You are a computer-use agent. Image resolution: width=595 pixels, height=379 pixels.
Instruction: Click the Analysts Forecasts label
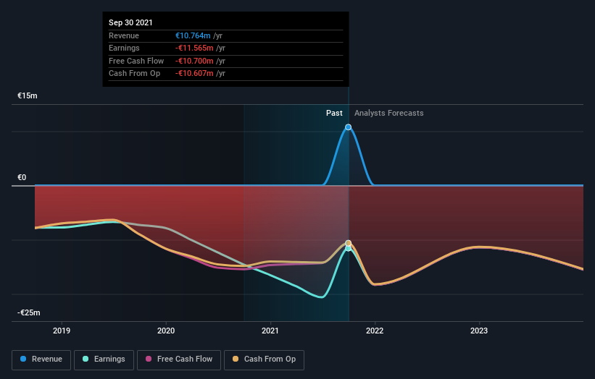point(389,113)
